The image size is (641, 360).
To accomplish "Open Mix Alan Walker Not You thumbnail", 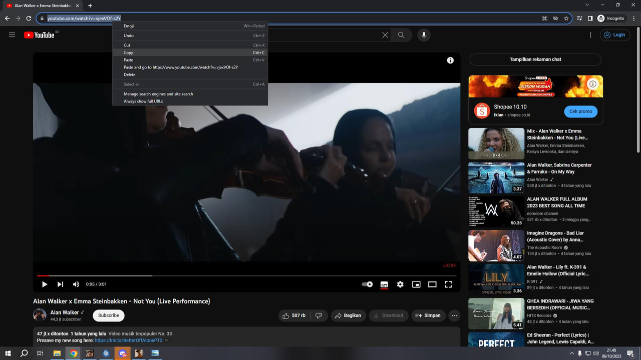I will (496, 143).
